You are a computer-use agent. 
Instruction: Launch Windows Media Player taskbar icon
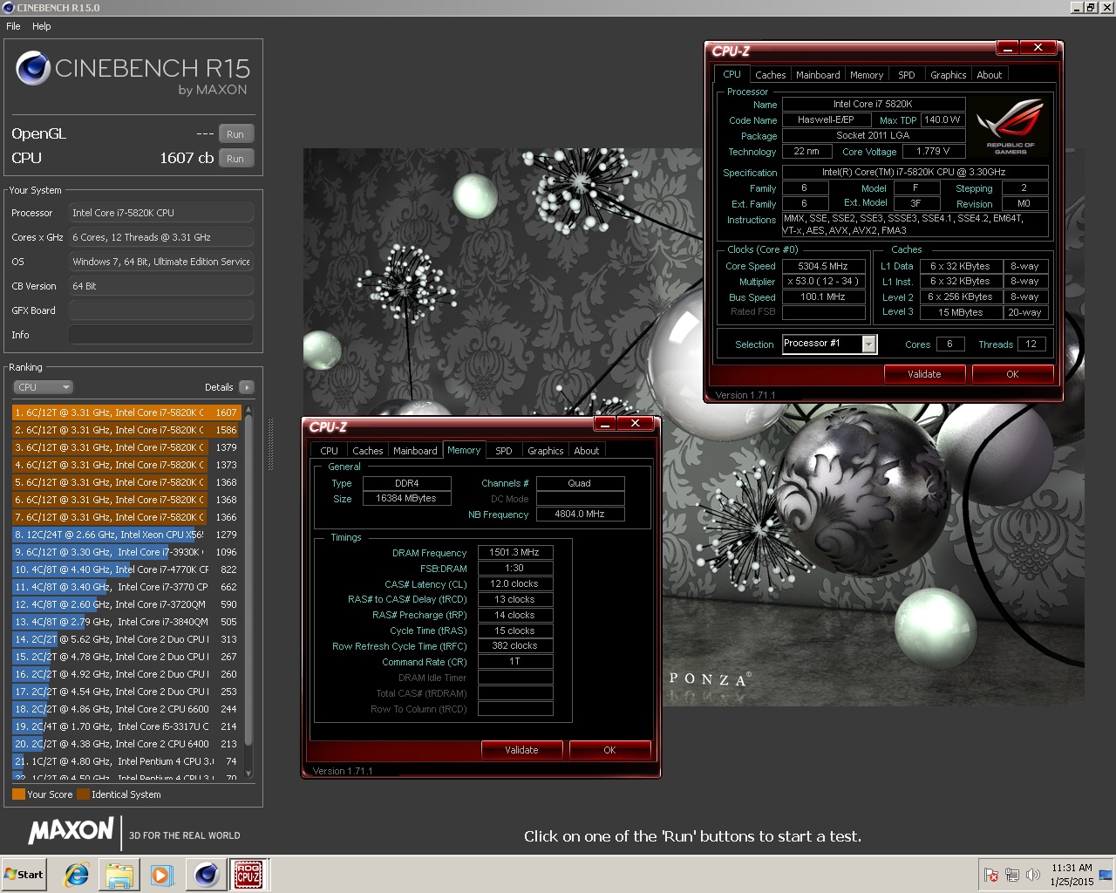(161, 875)
